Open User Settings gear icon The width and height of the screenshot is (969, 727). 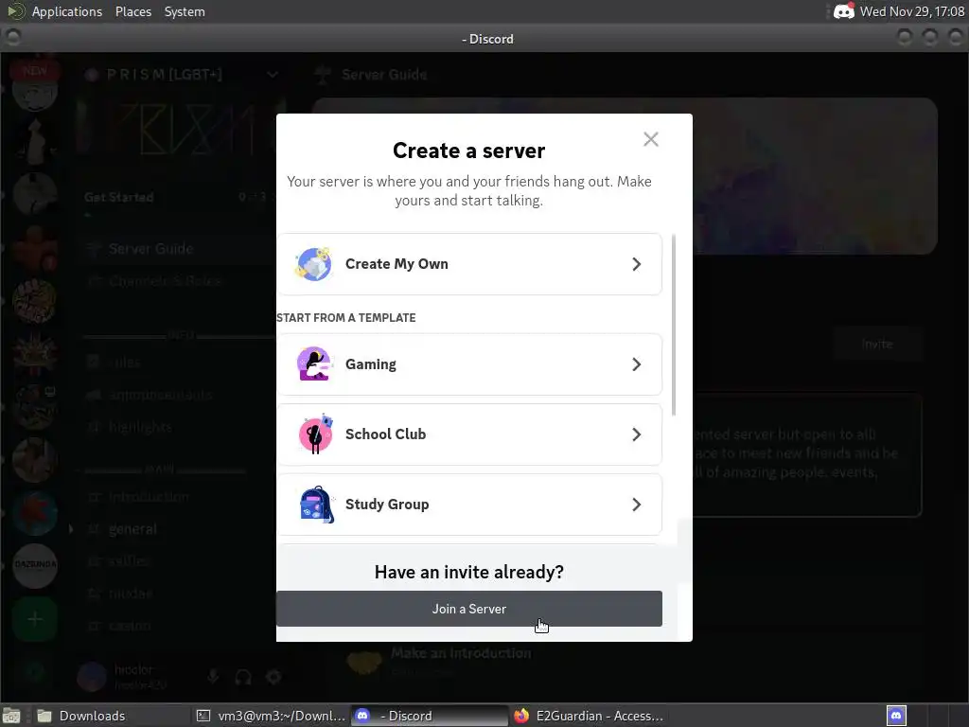pos(273,677)
